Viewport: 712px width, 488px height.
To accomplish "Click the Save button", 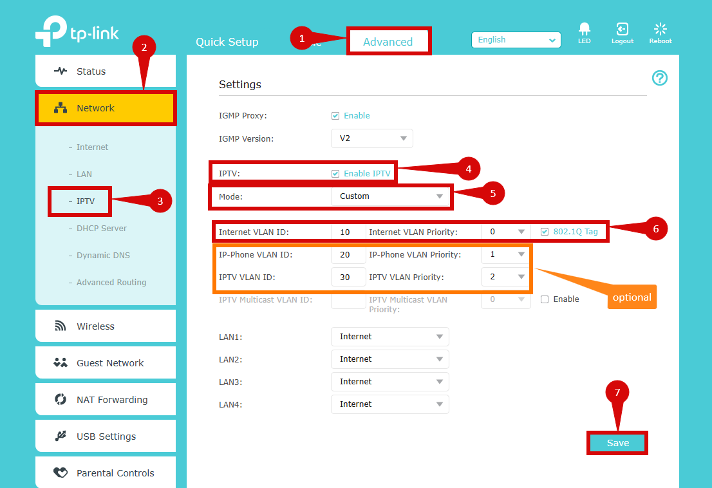I will [x=617, y=443].
